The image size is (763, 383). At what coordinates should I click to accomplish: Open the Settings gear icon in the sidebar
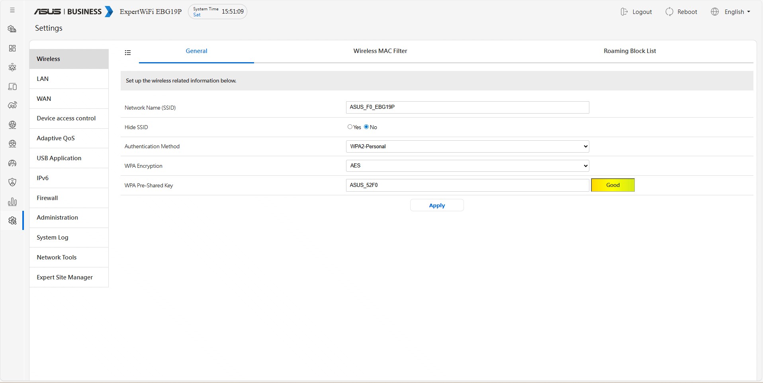coord(12,220)
